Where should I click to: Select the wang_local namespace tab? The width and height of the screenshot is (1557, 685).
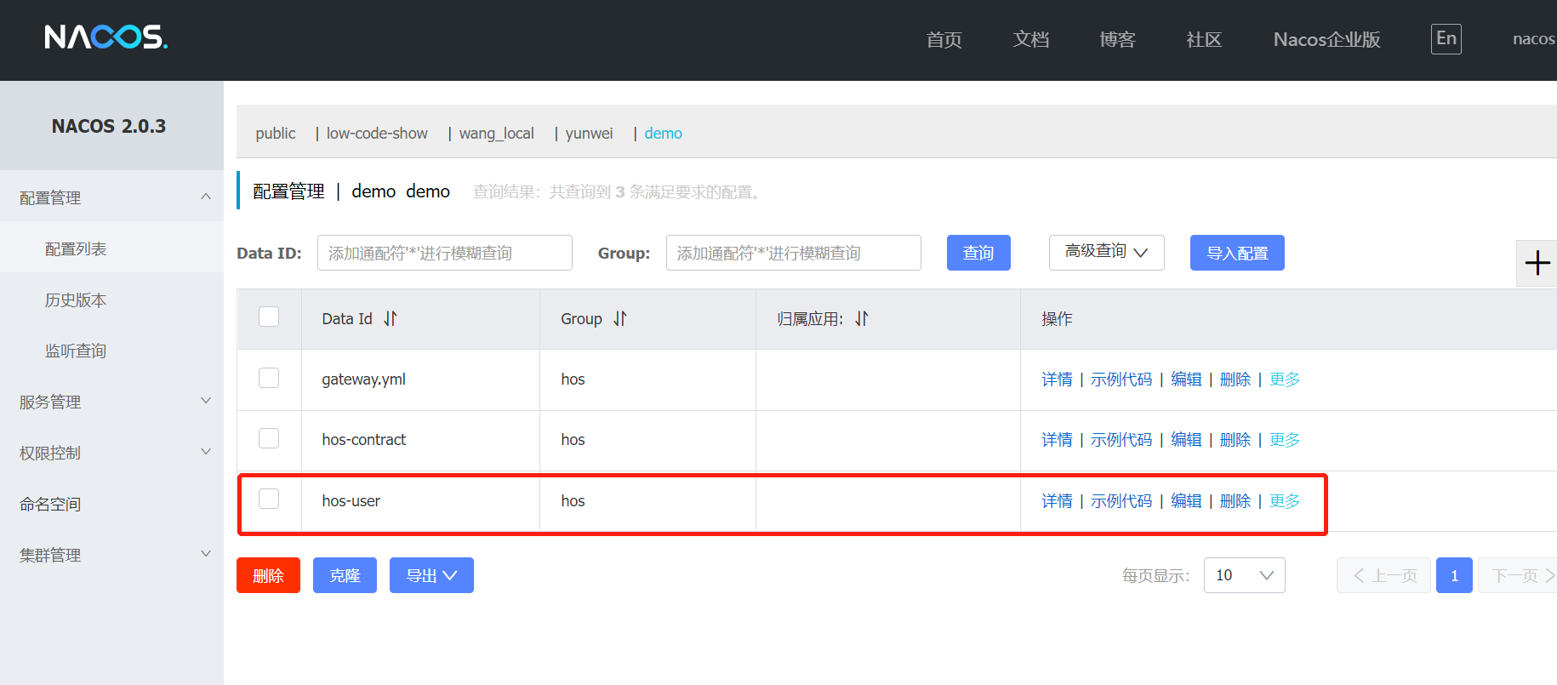497,134
